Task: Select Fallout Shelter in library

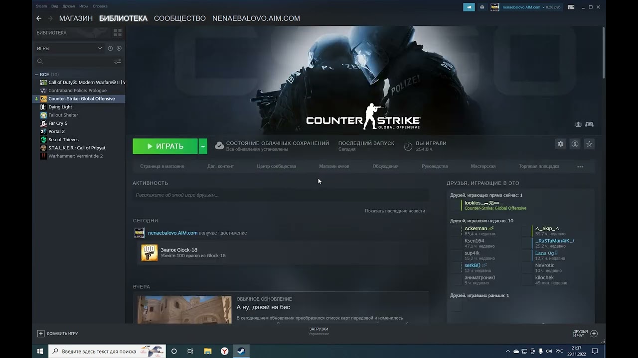Action: coord(63,115)
